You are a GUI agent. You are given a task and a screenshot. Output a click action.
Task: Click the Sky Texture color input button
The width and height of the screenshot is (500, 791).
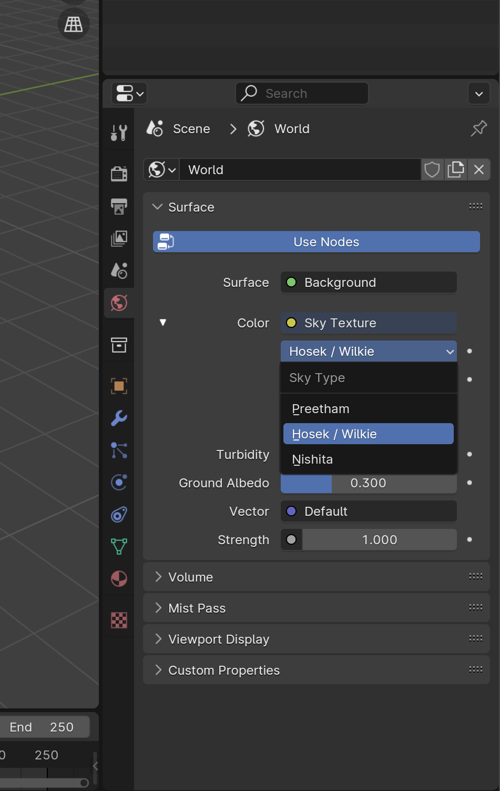click(368, 323)
